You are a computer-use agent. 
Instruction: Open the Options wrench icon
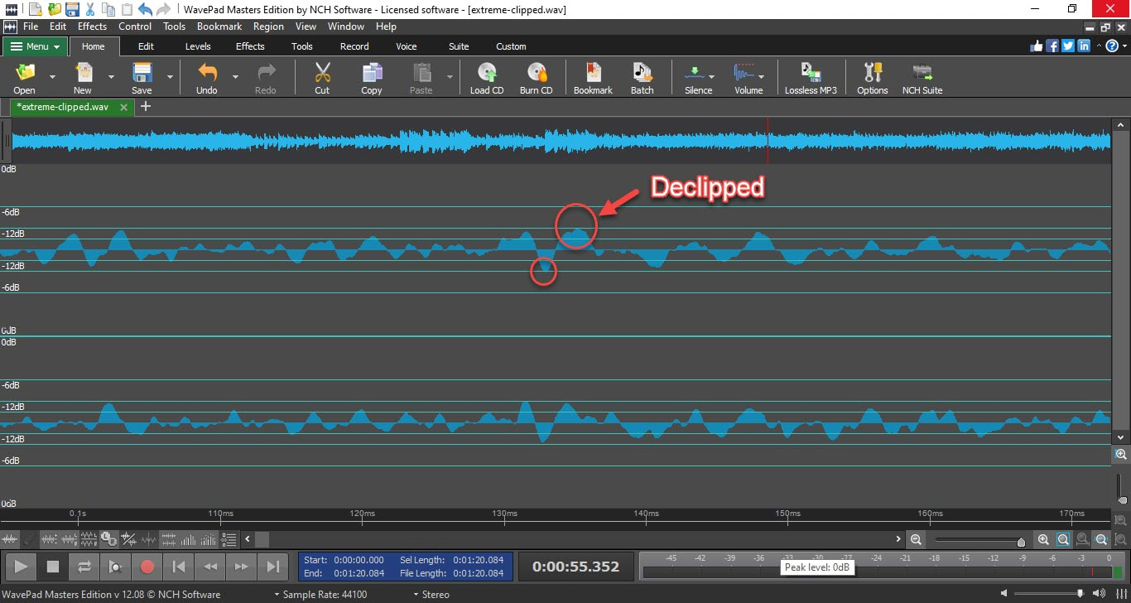[x=873, y=73]
